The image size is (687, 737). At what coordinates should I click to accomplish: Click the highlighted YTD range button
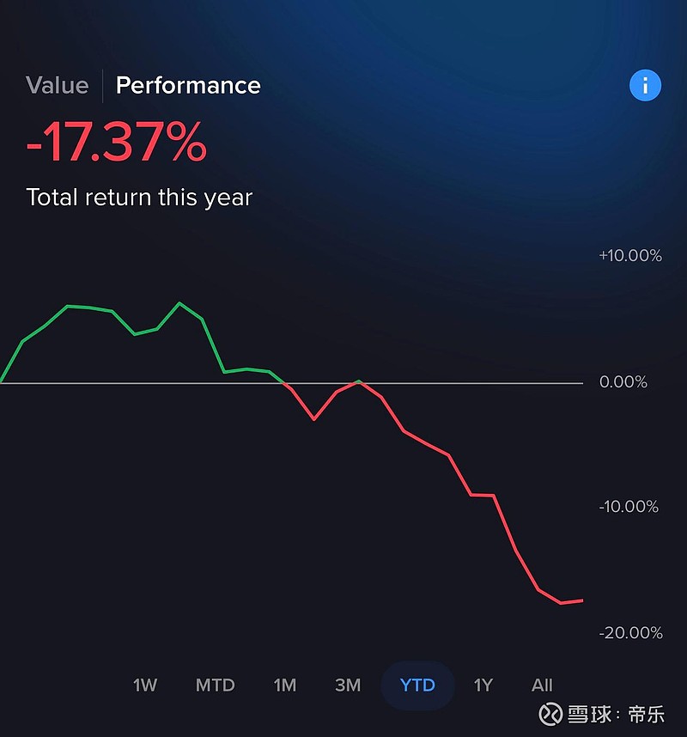point(417,685)
